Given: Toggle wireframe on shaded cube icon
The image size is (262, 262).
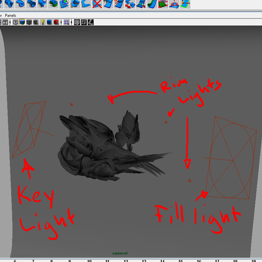Looking at the screenshot, I should click(x=29, y=22).
